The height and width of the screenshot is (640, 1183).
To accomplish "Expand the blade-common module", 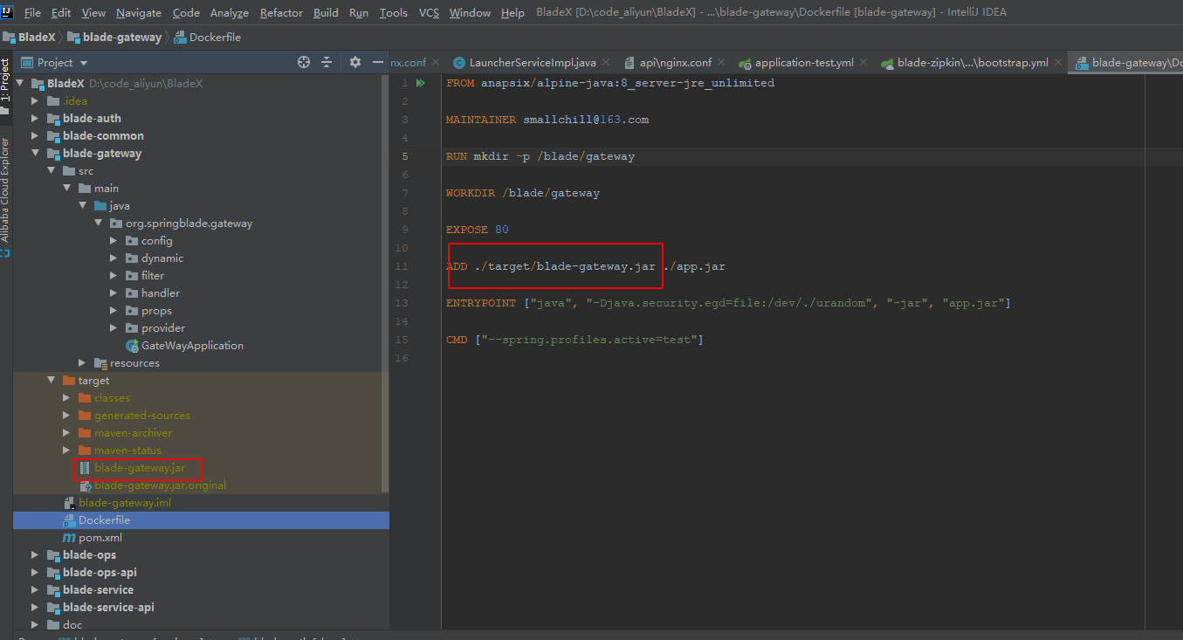I will 36,136.
